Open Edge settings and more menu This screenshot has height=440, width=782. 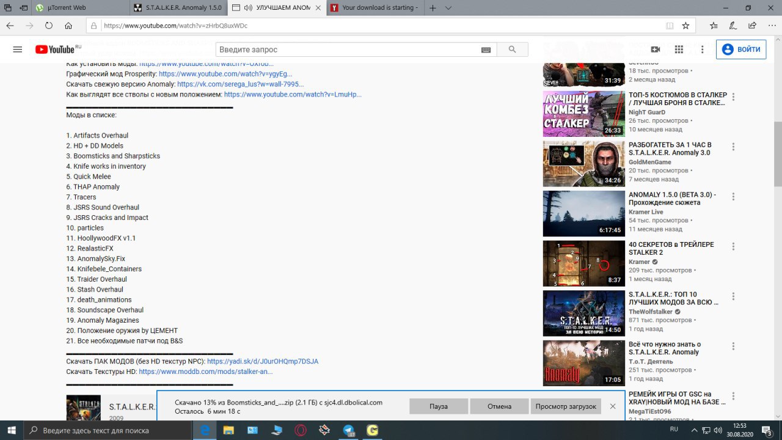click(x=771, y=26)
